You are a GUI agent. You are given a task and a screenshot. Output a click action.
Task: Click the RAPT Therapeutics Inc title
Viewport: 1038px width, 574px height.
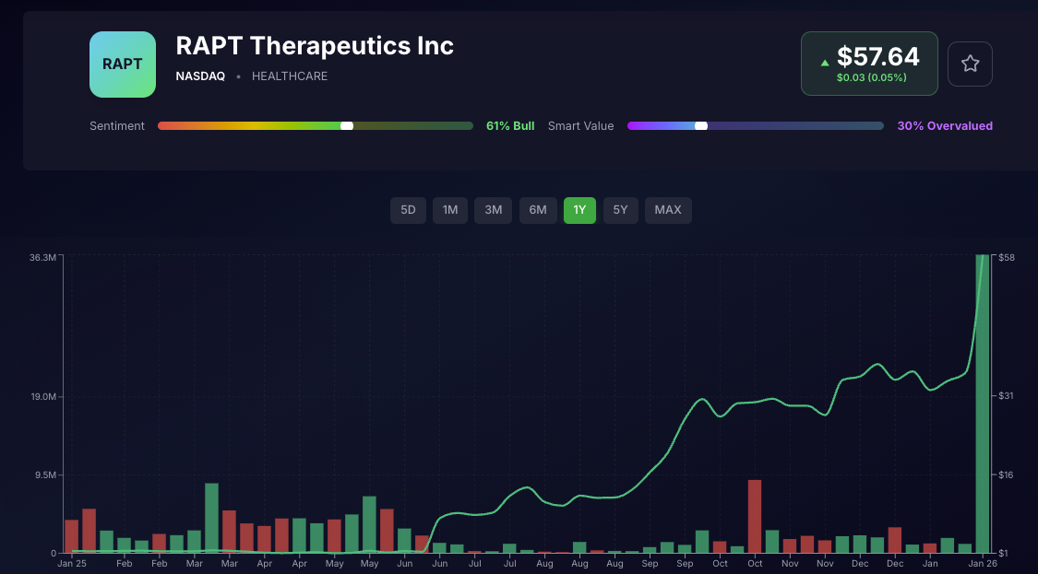315,45
